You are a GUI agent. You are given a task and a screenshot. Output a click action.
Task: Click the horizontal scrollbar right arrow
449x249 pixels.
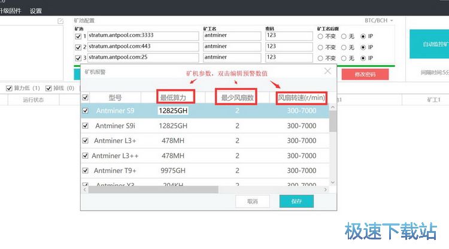point(326,190)
